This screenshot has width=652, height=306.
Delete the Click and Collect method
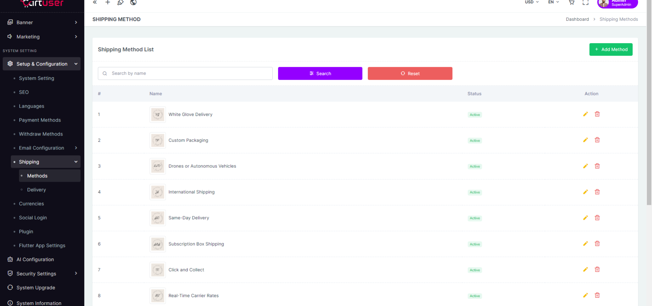tap(597, 269)
